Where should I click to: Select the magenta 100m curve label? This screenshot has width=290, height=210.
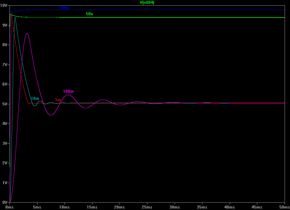68,91
